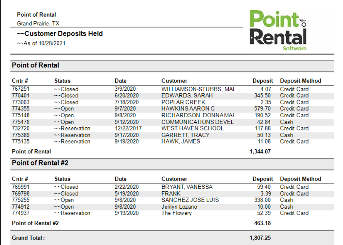Click the second table's Customer column header
The height and width of the screenshot is (245, 343).
(x=174, y=179)
